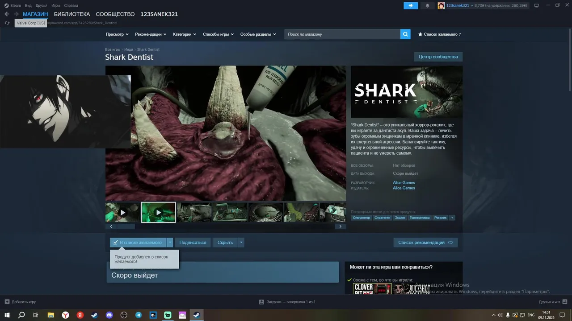This screenshot has width=572, height=321.
Task: Click the Скрыть button
Action: 225,243
